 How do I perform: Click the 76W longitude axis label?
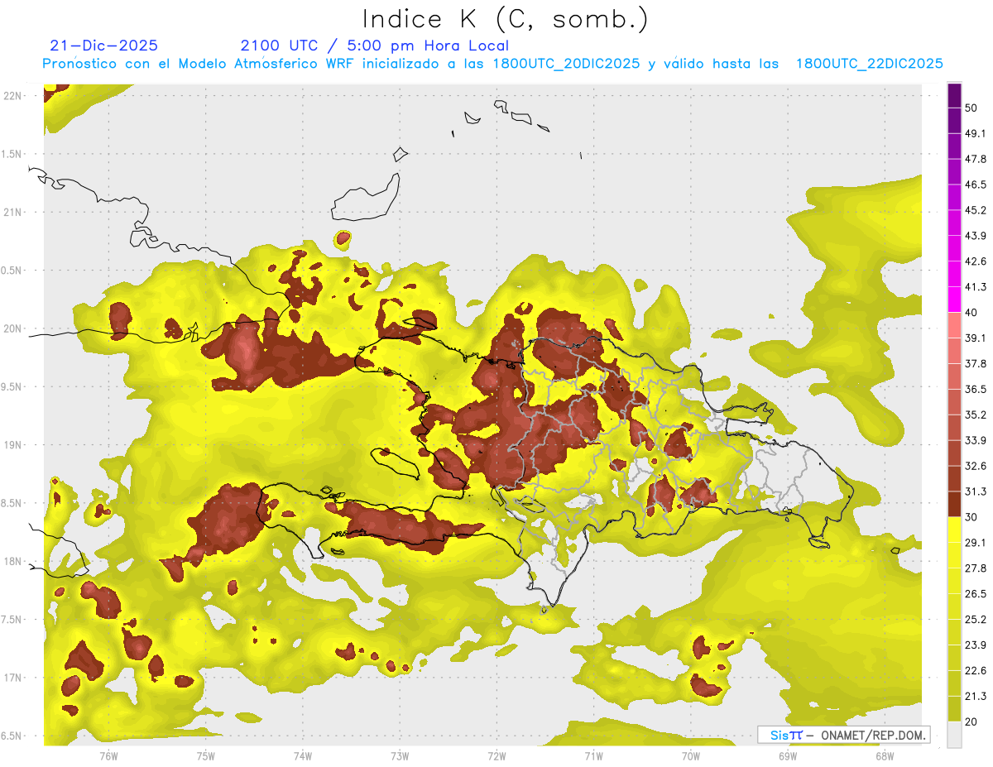[108, 755]
